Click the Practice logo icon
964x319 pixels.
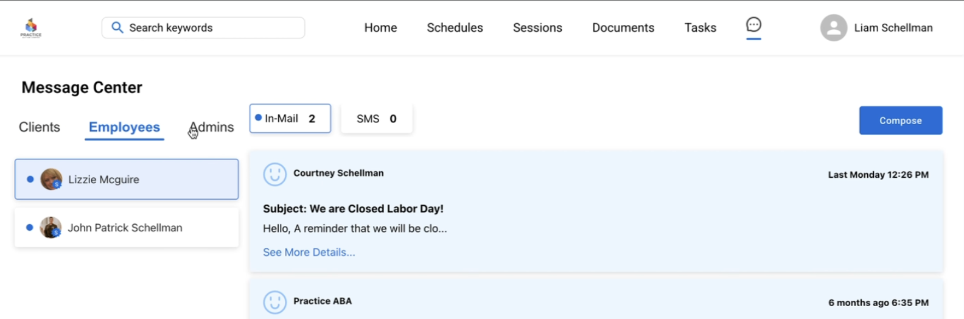(31, 27)
